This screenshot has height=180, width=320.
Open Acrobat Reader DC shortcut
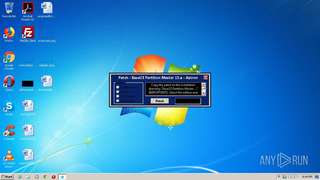(x=28, y=11)
